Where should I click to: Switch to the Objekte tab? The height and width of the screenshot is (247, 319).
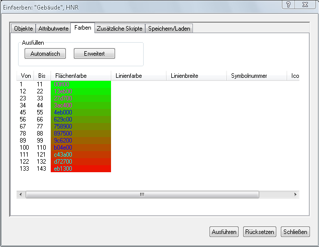[x=24, y=29]
